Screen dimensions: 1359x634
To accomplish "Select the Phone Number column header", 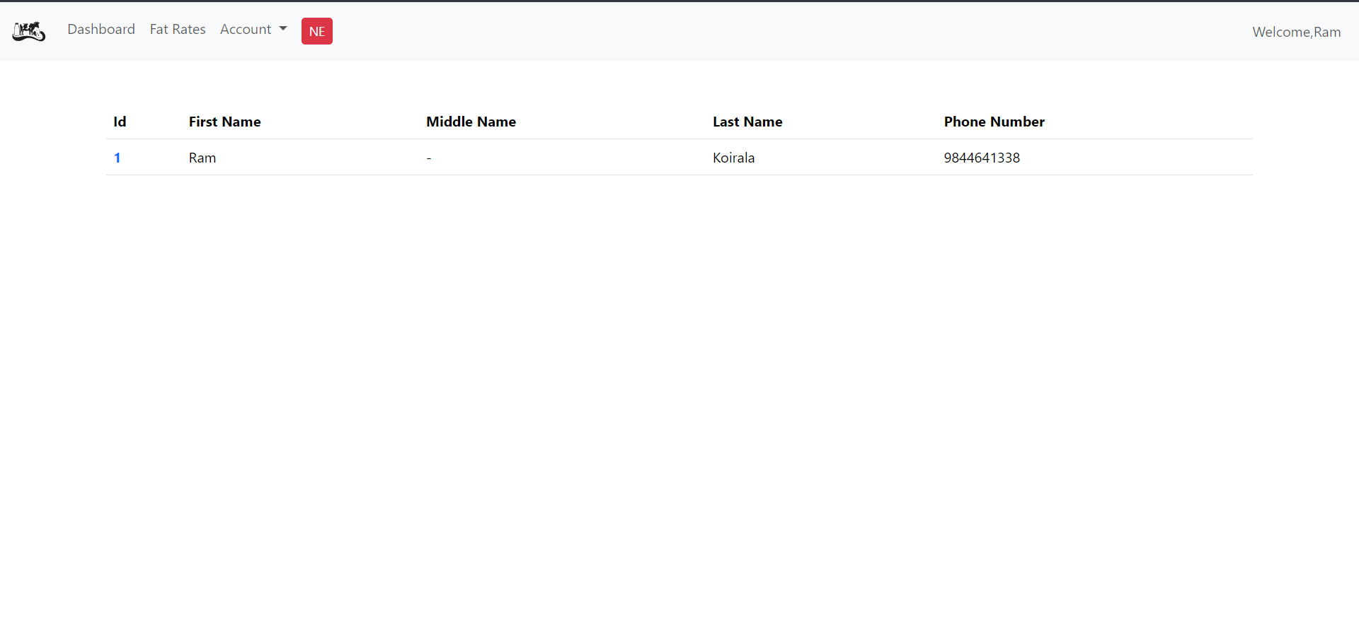I will (x=994, y=122).
